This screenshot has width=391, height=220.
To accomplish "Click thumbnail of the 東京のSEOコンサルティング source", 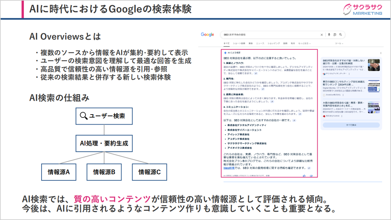I will [x=374, y=86].
